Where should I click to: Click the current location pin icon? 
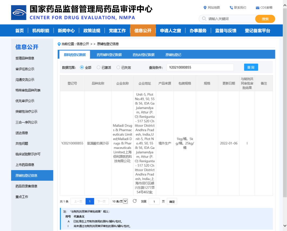click(x=59, y=44)
